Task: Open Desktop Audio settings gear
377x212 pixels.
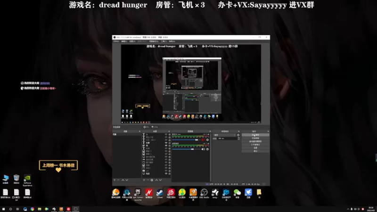Action: click(207, 149)
